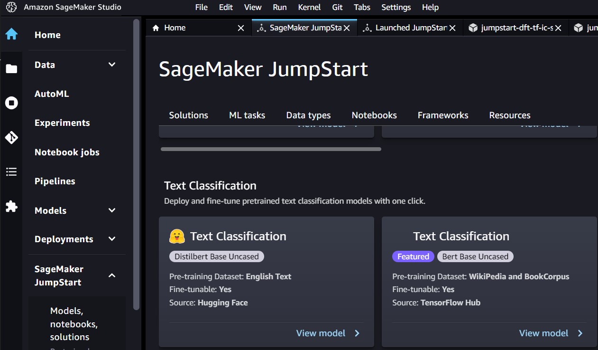This screenshot has width=598, height=350.
Task: Open the Home icon in the left activity bar
Action: (x=11, y=34)
